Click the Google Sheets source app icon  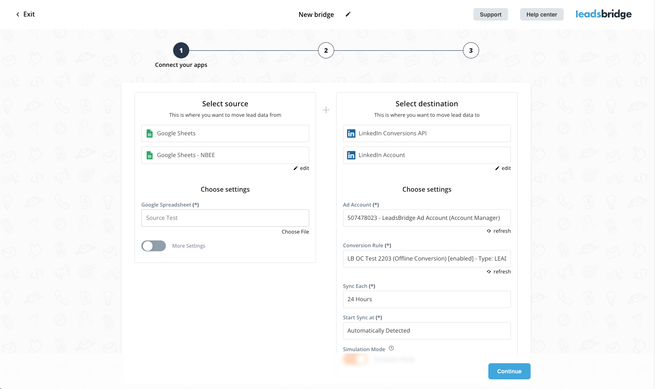(150, 134)
